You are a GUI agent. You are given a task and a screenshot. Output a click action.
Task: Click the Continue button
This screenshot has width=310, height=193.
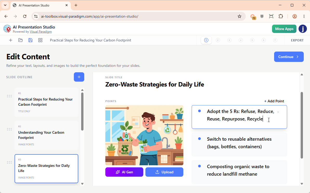click(289, 57)
